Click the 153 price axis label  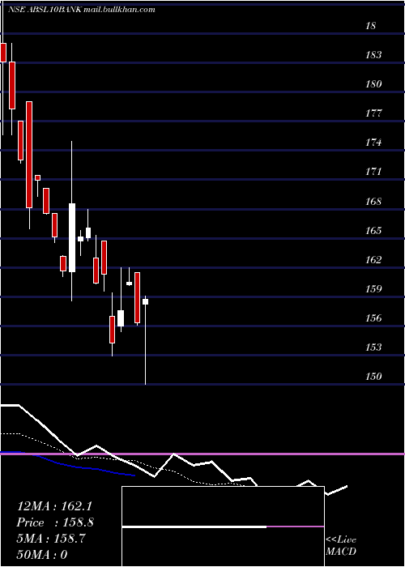[373, 347]
